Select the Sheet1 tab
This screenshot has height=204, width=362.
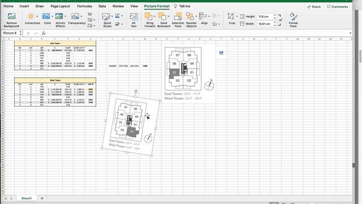(27, 198)
